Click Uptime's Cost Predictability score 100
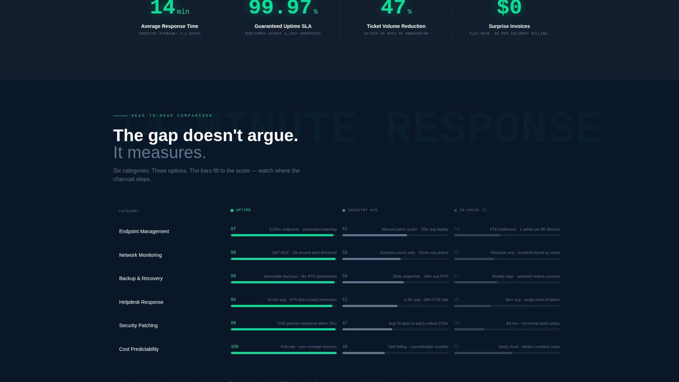 point(234,347)
